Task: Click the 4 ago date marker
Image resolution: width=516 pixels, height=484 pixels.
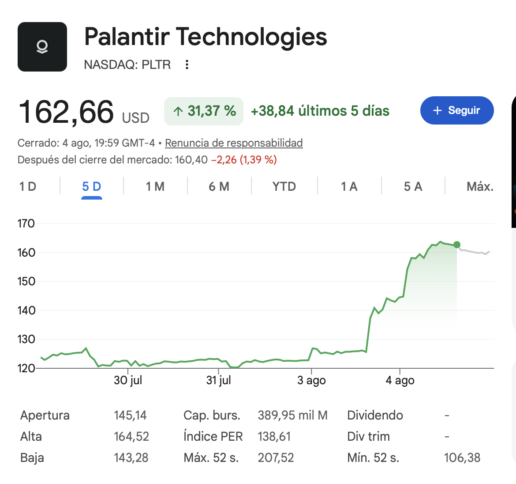Action: pyautogui.click(x=400, y=380)
